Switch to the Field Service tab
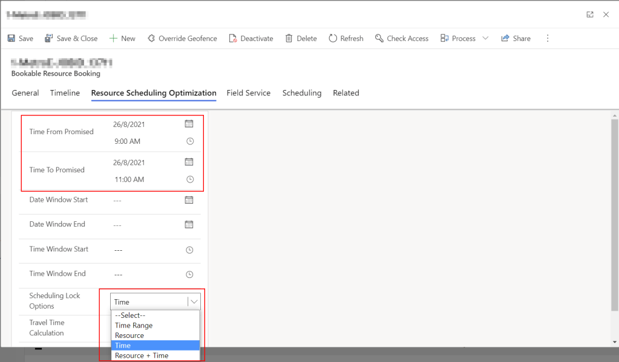 coord(248,93)
